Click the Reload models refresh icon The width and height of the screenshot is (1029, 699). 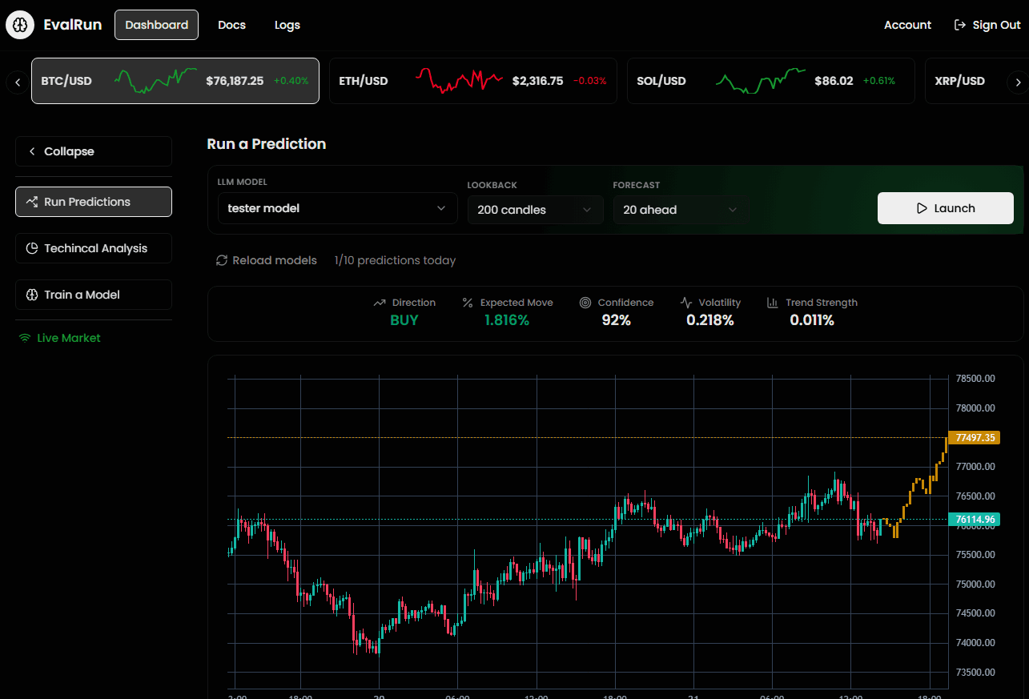(222, 260)
